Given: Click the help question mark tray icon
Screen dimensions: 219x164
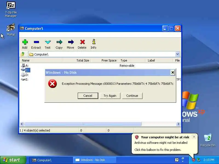Looking at the screenshot, I should (177, 160).
